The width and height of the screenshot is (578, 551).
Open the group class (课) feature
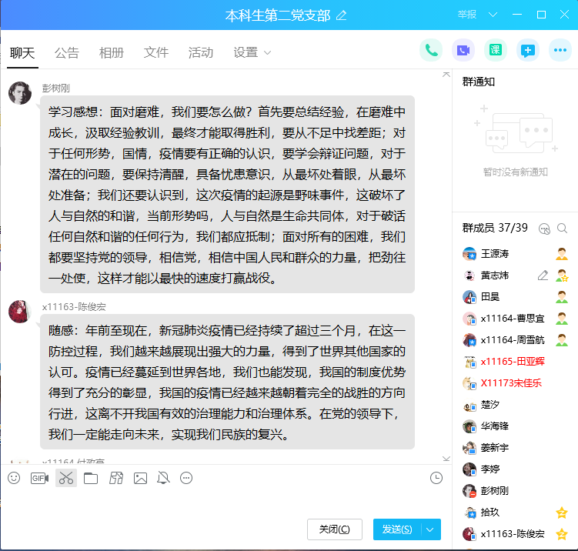tap(496, 51)
